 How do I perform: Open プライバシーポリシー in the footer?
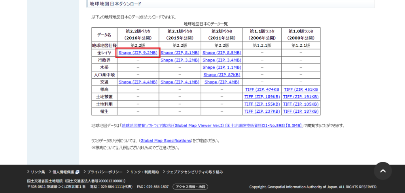tap(105, 172)
